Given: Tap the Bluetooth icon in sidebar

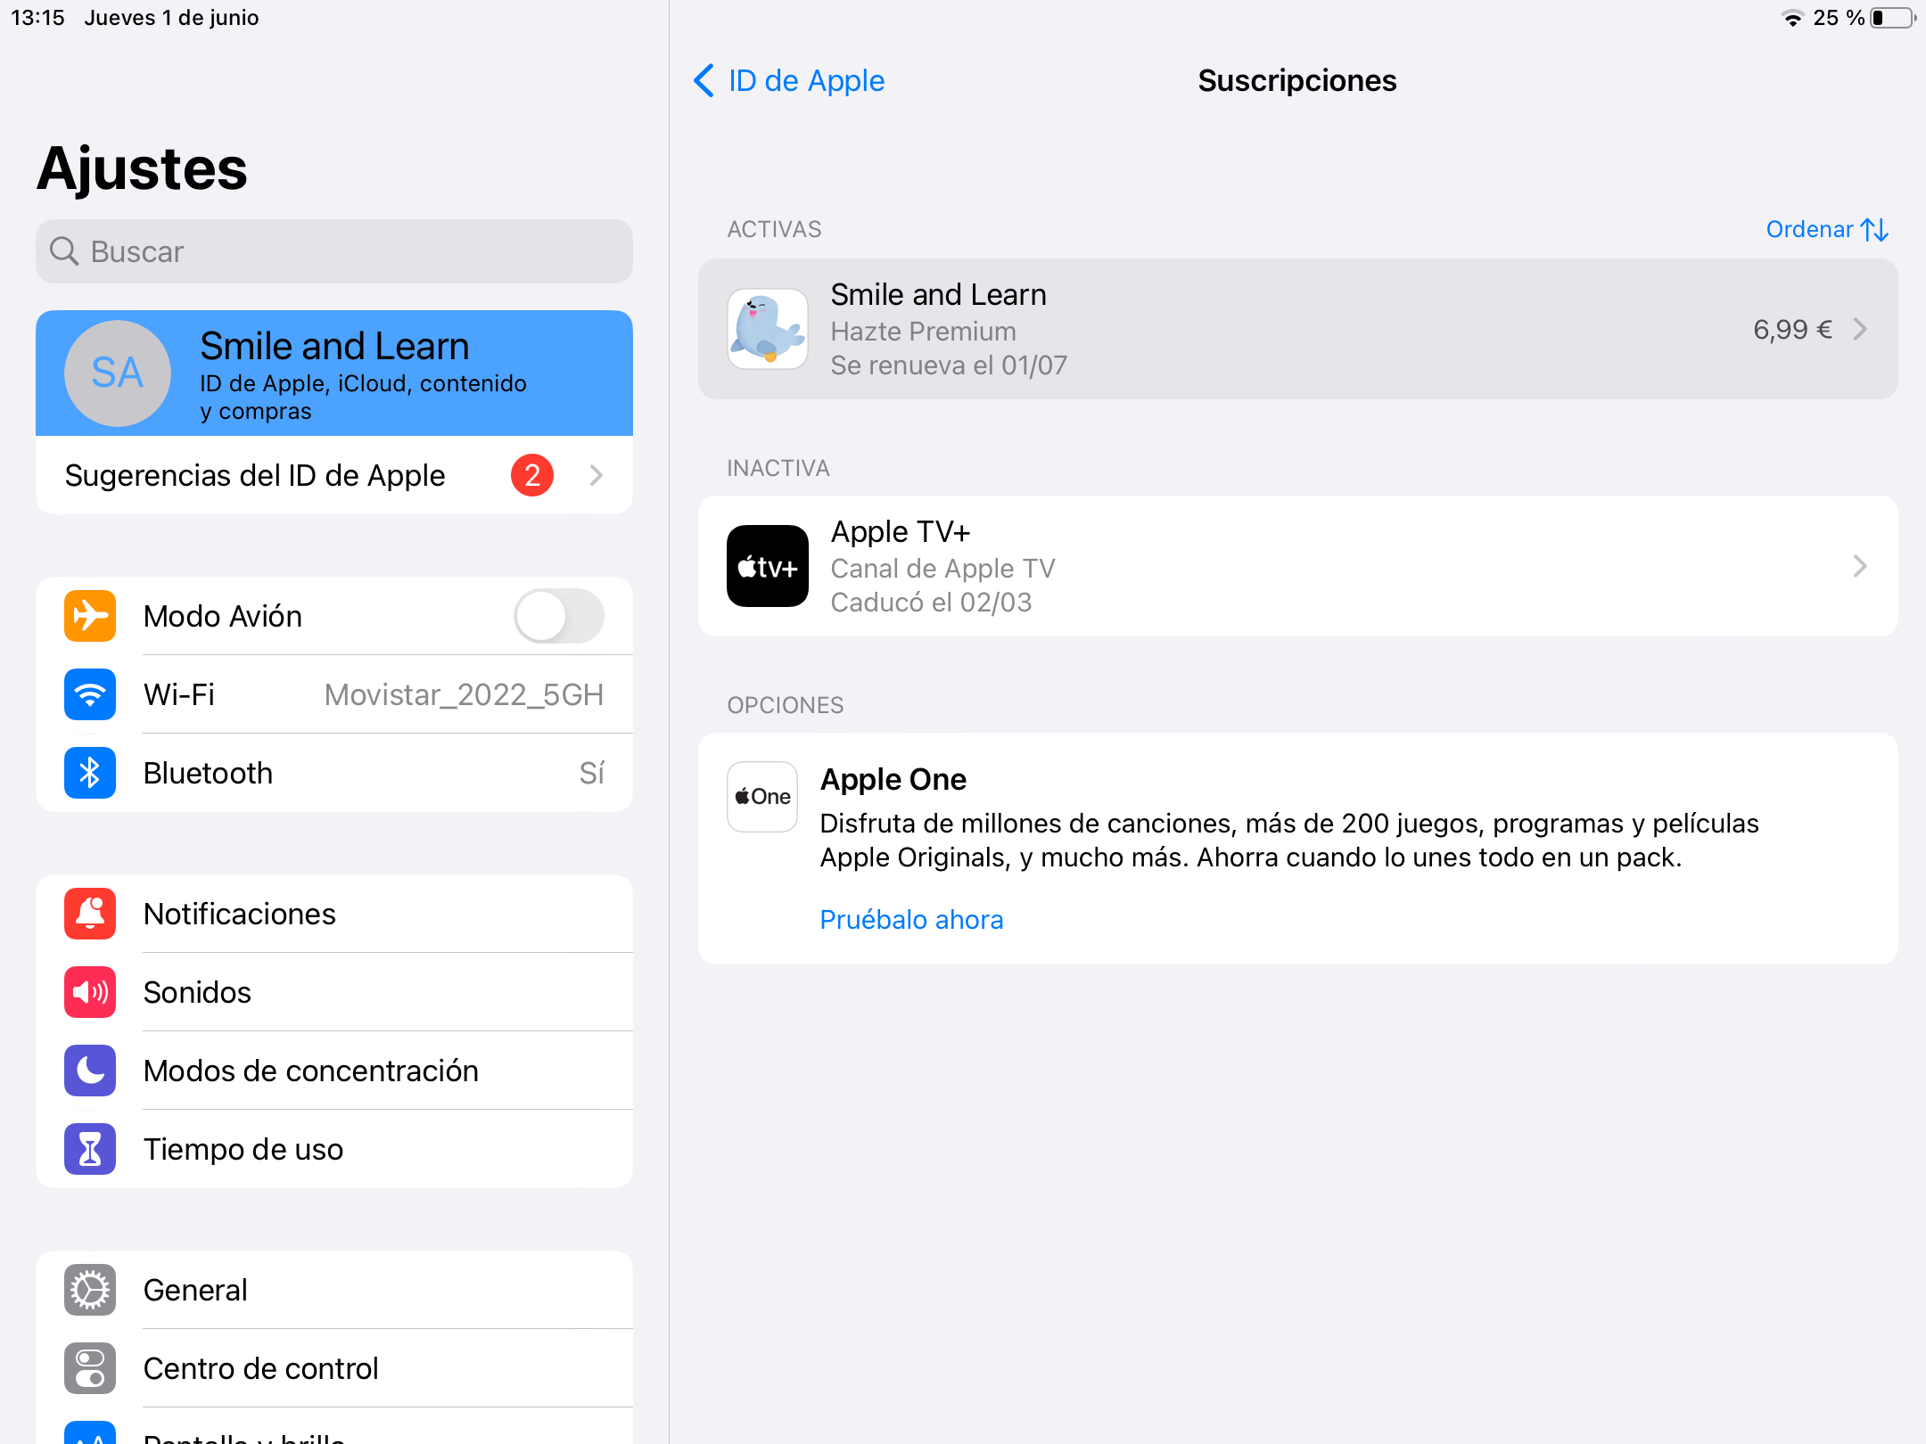Looking at the screenshot, I should tap(90, 773).
